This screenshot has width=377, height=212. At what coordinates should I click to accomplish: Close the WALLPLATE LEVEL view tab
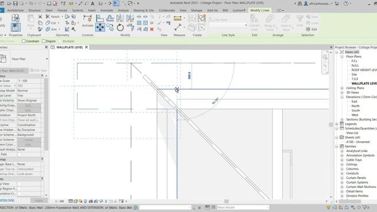[87, 47]
